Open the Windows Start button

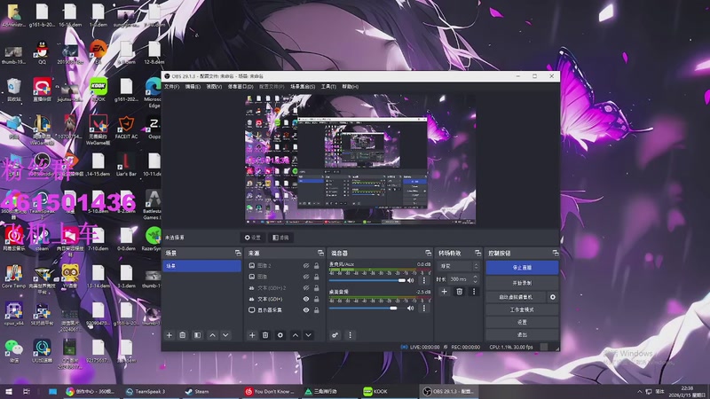pos(9,391)
